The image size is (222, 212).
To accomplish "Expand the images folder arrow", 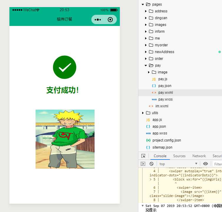I will (146, 25).
